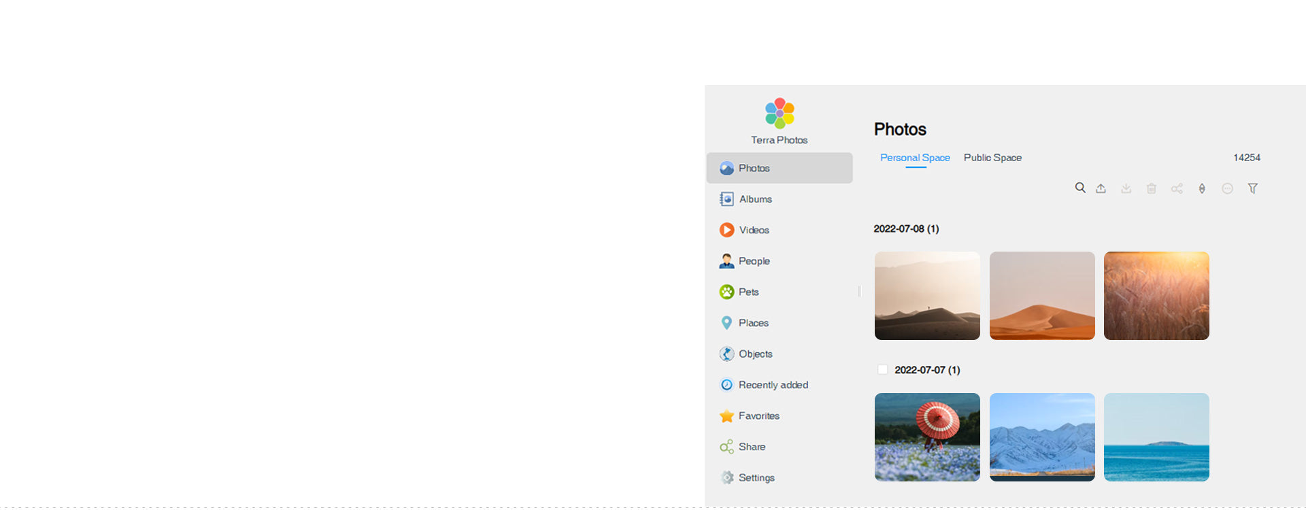
Task: Open the misty desert dunes photo
Action: click(927, 296)
